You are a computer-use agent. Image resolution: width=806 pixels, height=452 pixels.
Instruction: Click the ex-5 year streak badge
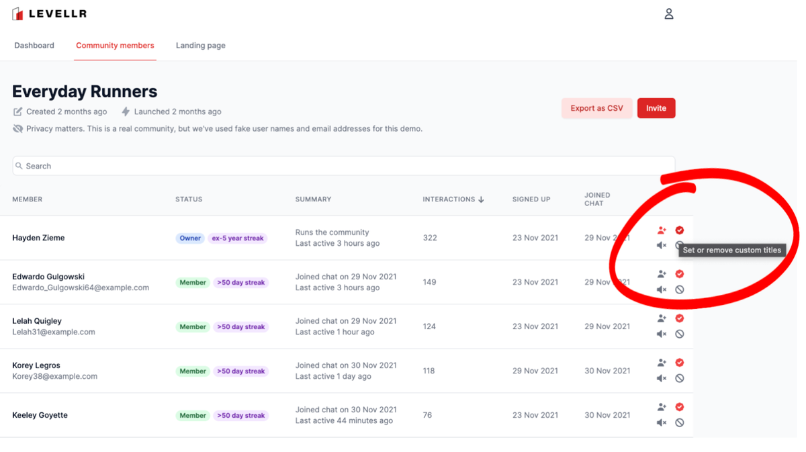coord(238,238)
